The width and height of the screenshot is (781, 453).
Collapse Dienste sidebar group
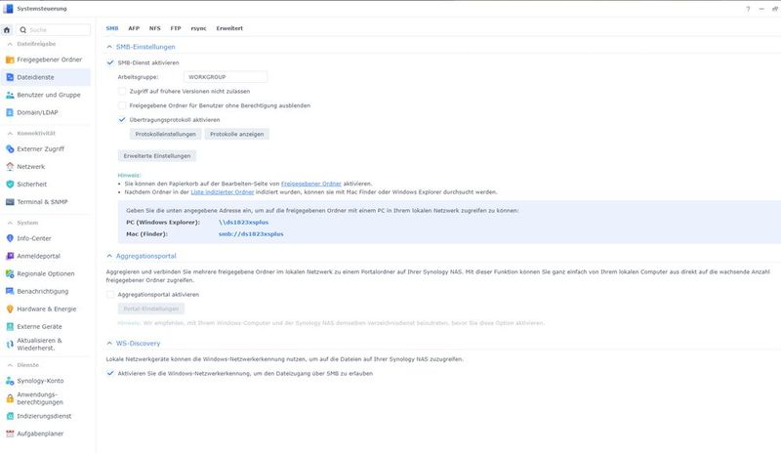pos(10,365)
